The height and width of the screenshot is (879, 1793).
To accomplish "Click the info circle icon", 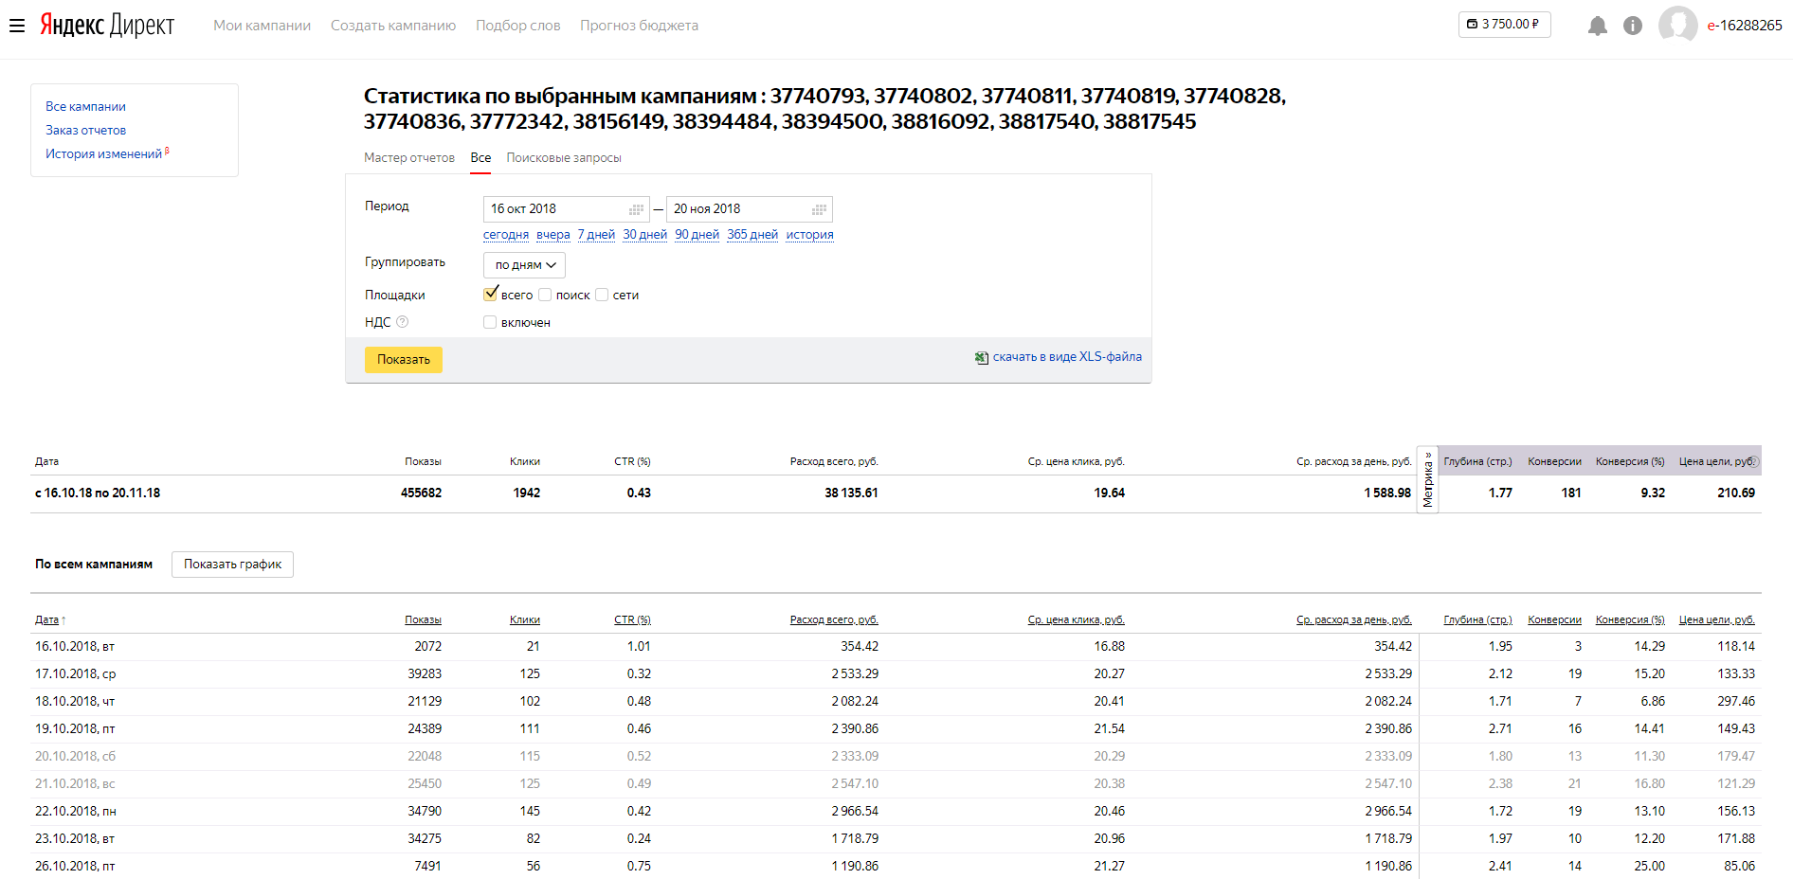I will pos(1633,26).
